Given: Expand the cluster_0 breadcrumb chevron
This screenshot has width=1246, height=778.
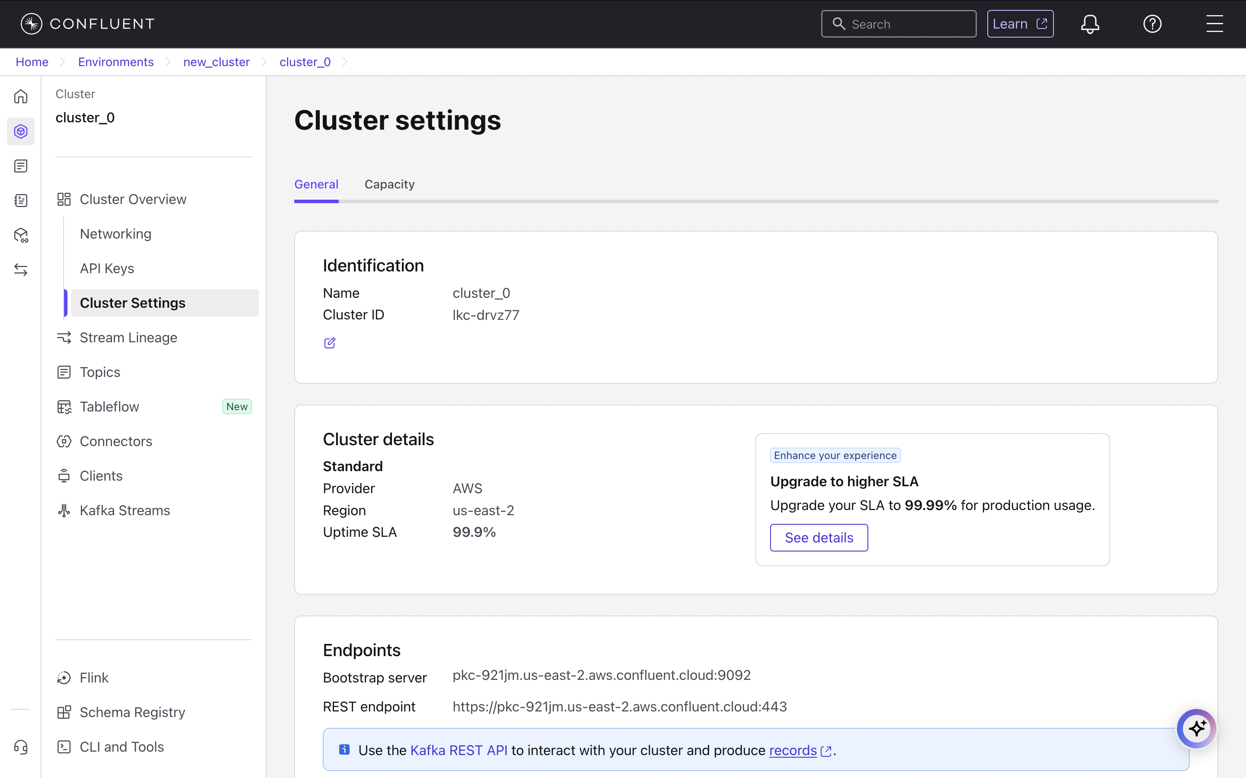Looking at the screenshot, I should coord(344,62).
